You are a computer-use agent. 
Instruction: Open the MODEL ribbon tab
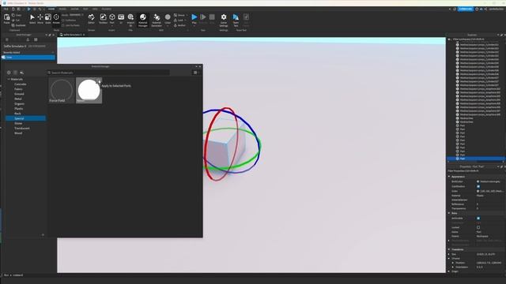(x=62, y=9)
